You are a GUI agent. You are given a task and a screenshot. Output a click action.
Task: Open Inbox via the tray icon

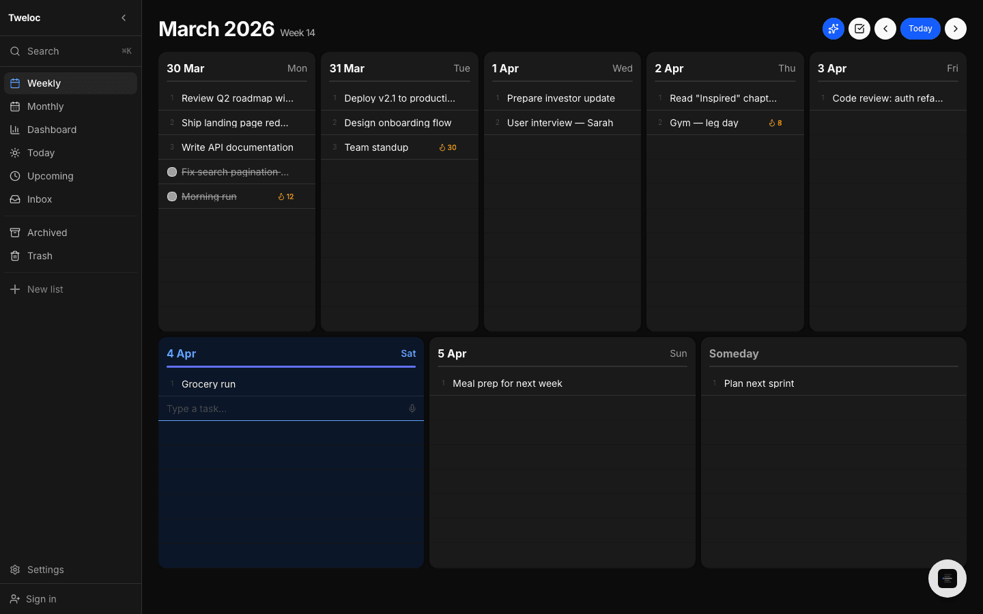coord(14,199)
